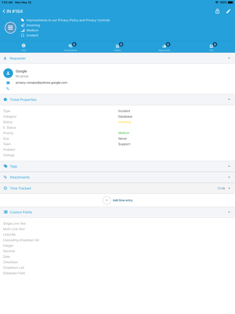Open privacy-noreply@policies.google.com email address
Viewport: 235px width, 314px height.
42,83
